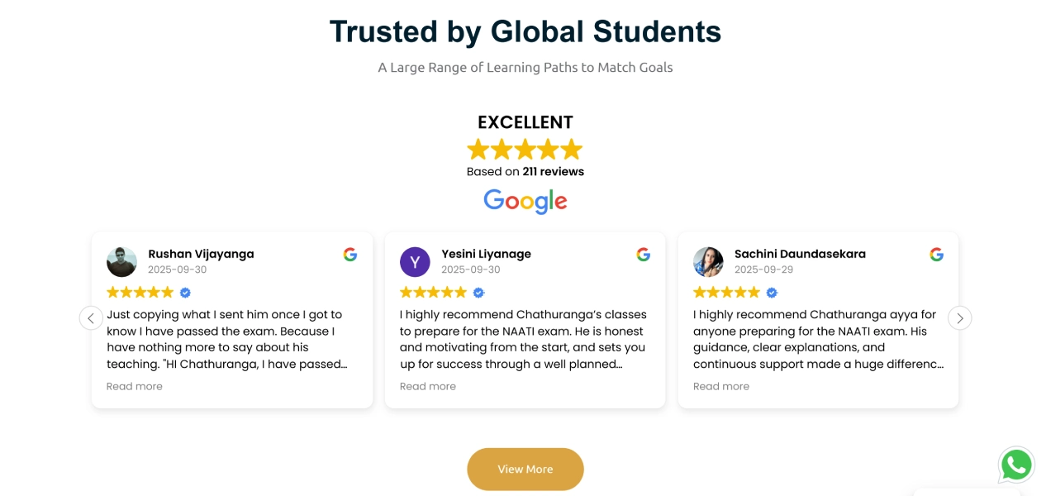Screen dimensions: 1046x496
Task: Select the Yesini Liyanage reviewer name
Action: (x=486, y=254)
